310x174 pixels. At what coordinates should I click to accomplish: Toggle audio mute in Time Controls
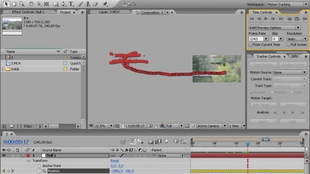(x=289, y=19)
